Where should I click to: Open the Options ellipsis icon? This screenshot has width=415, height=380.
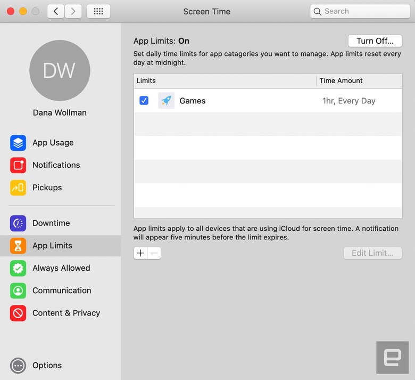pyautogui.click(x=18, y=366)
